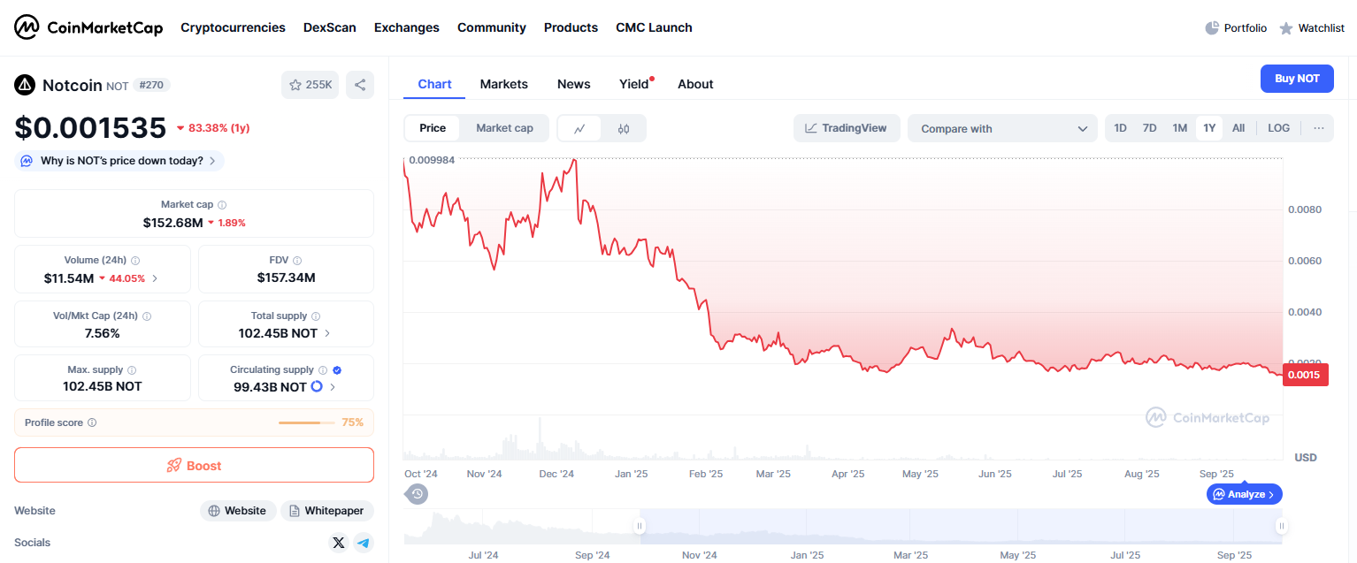Go to the CoinMarketCap home logo

point(88,27)
